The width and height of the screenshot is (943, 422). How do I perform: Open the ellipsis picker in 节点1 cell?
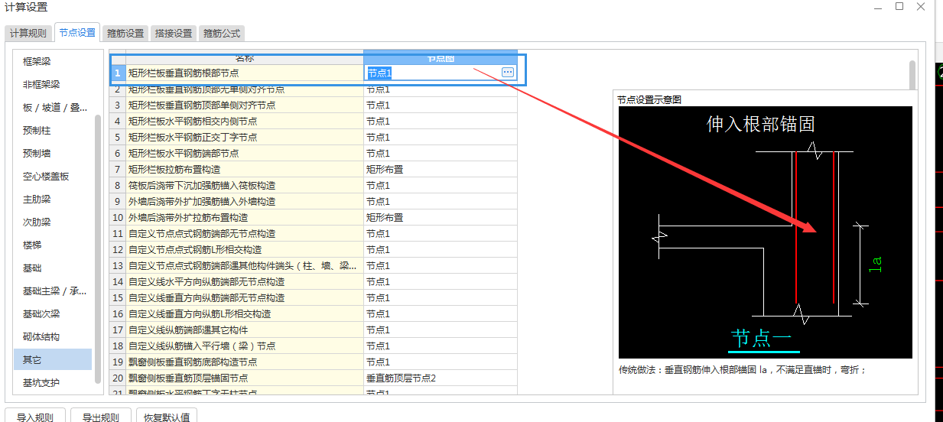click(x=508, y=72)
